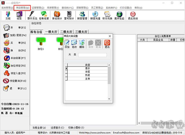Click 开单 [F3] in left sidebar
The width and height of the screenshot is (185, 135).
(14, 28)
